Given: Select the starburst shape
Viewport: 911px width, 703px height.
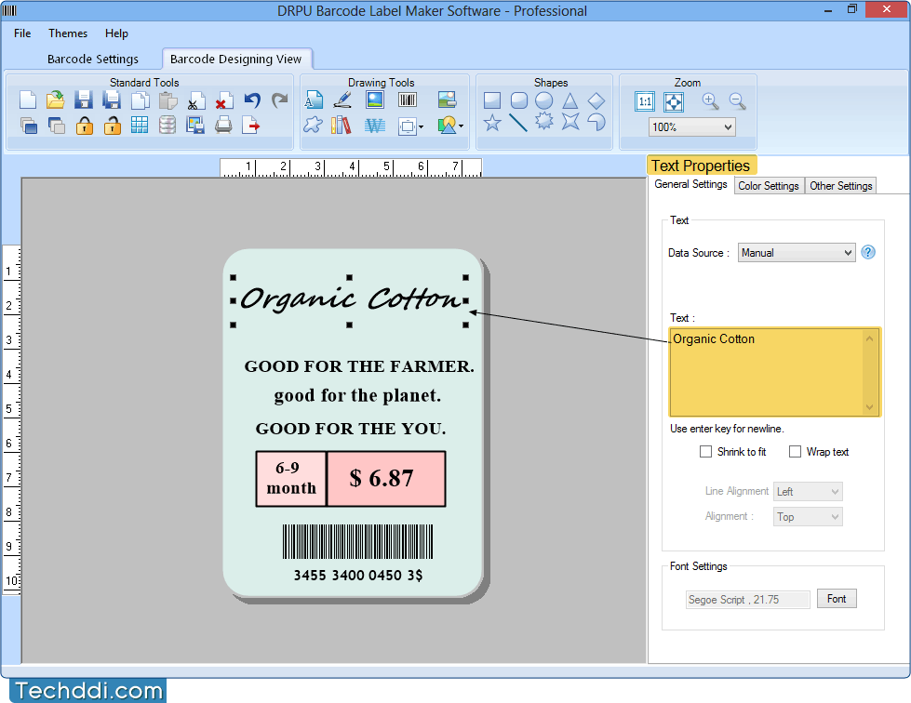Looking at the screenshot, I should [x=543, y=121].
